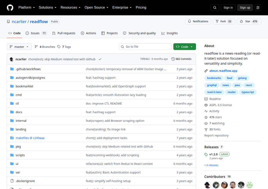Open the master branch selector
The width and height of the screenshot is (268, 189).
[19, 47]
